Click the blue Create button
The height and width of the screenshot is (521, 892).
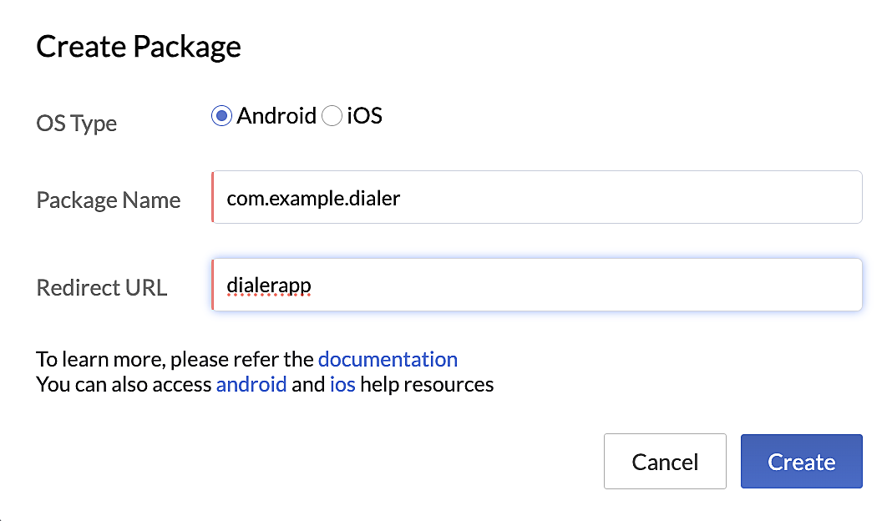802,461
